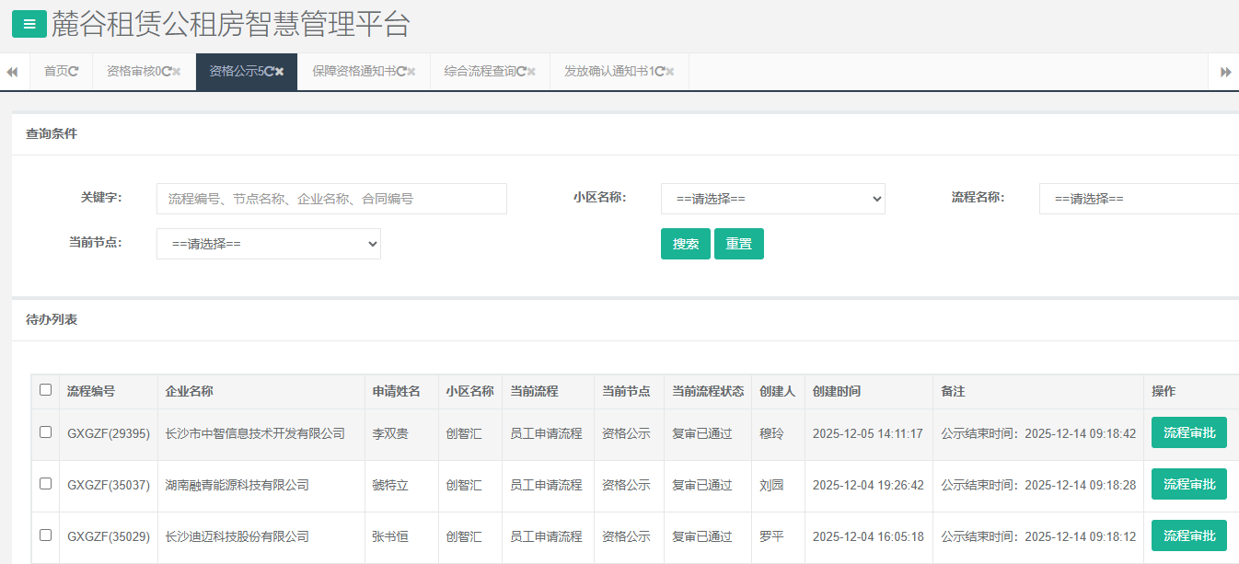Screen dimensions: 1239x564
Task: Click 流程审批 for applicant 张书恒
Action: pos(1188,535)
